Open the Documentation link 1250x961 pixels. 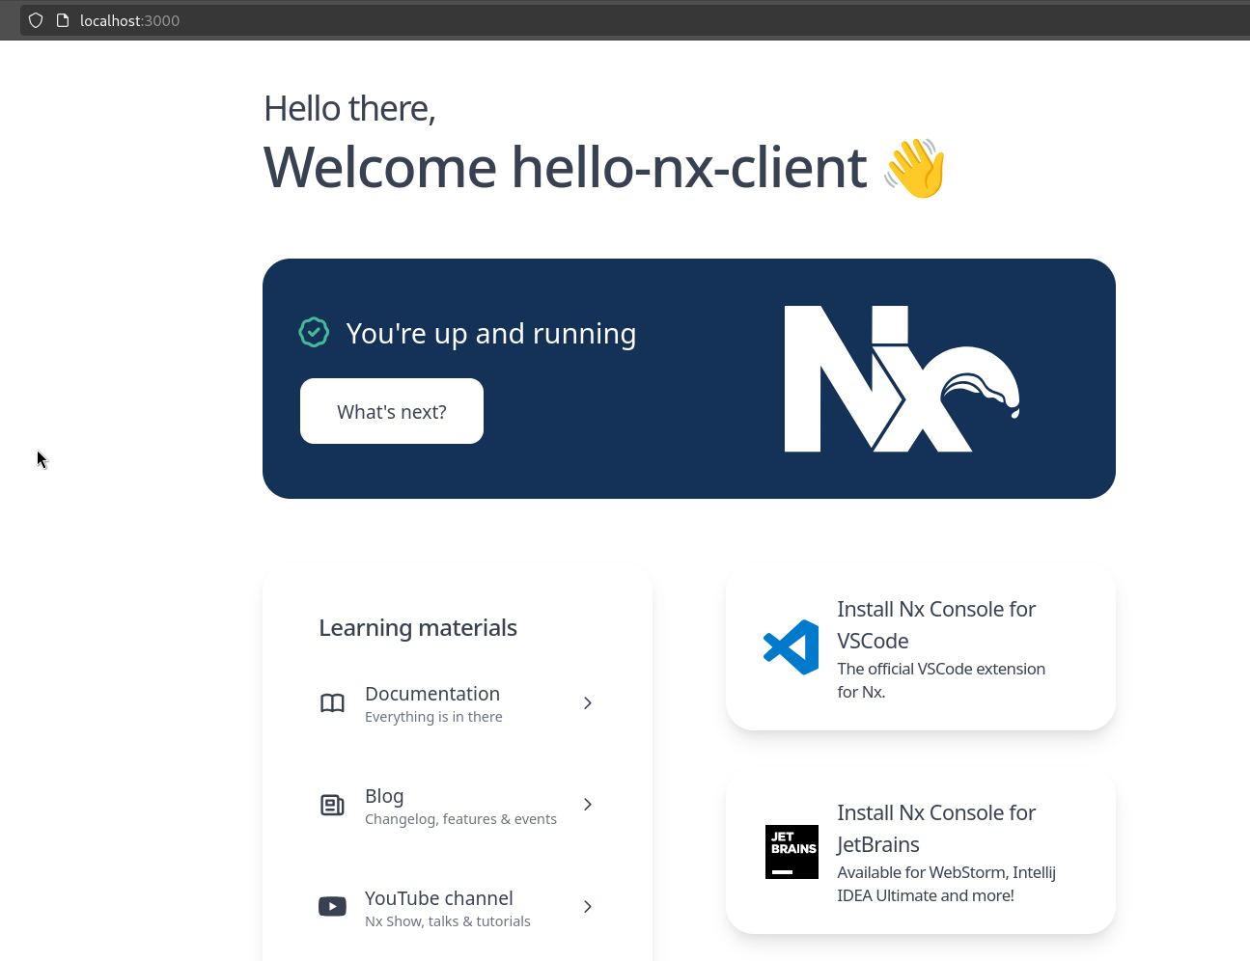click(x=456, y=703)
